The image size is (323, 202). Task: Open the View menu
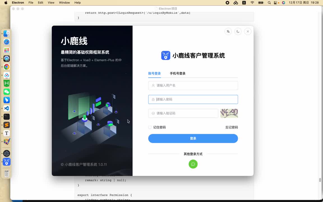[x=51, y=3]
